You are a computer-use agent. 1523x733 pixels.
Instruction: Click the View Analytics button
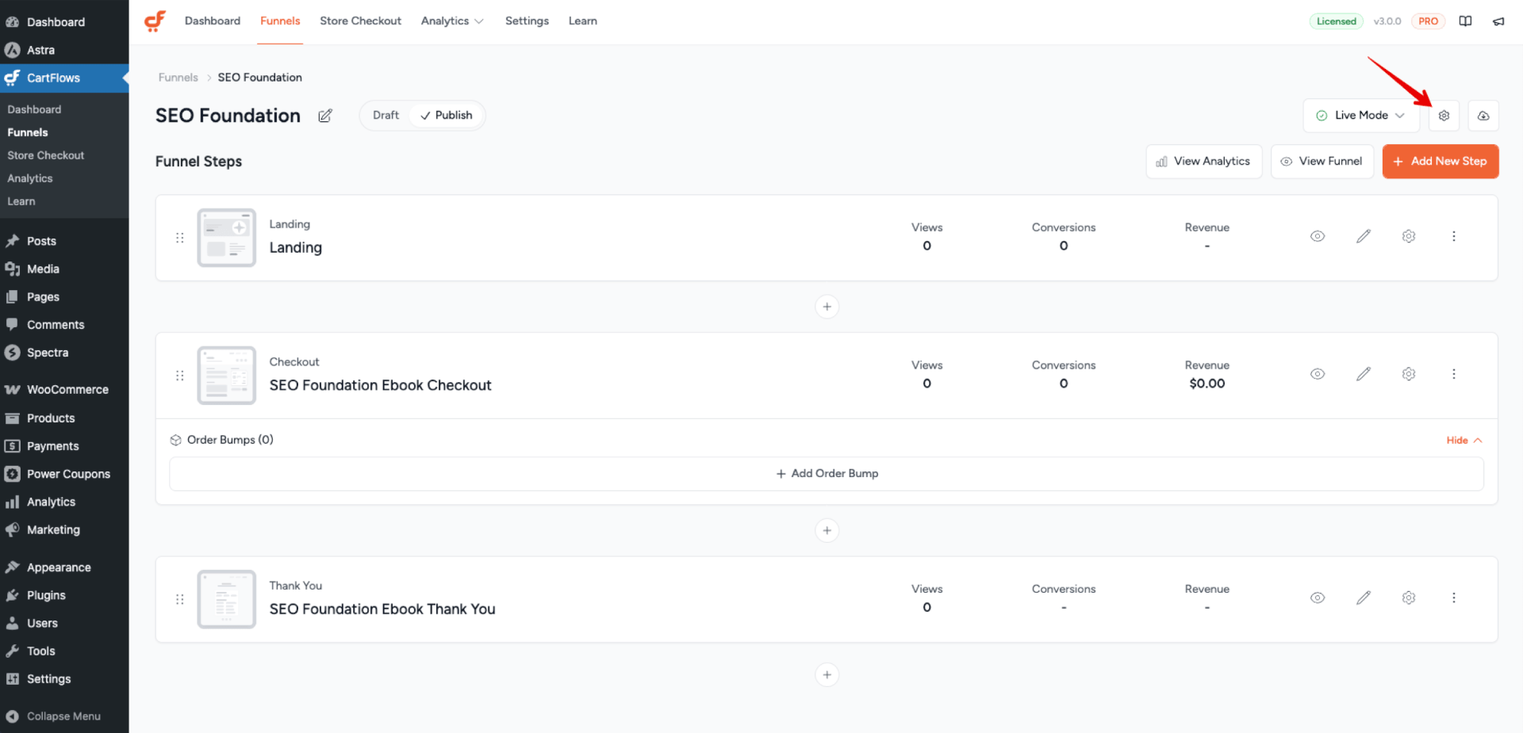(x=1203, y=162)
